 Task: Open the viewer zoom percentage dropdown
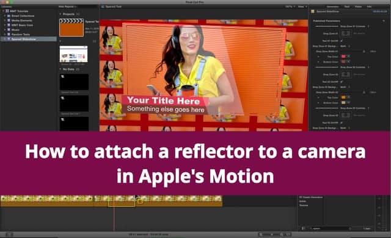click(290, 7)
